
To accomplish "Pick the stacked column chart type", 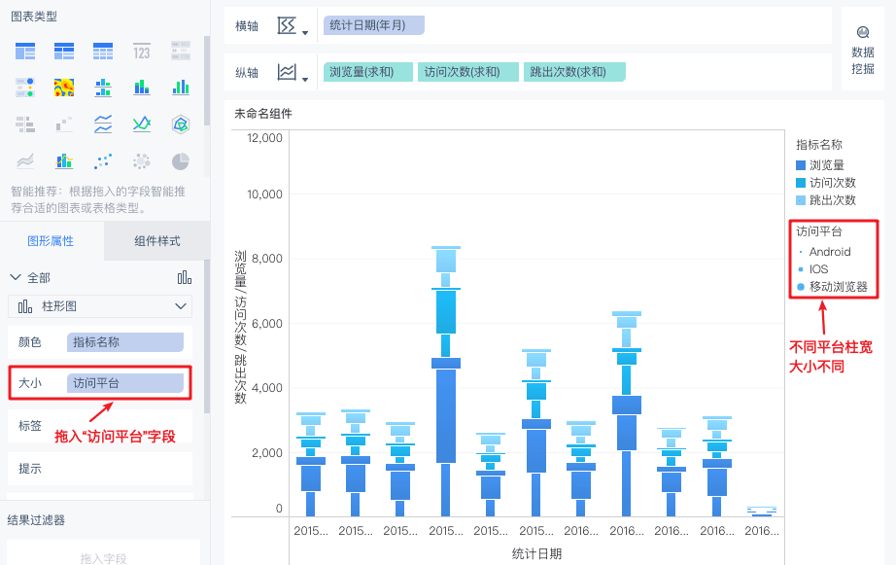I will coord(142,88).
